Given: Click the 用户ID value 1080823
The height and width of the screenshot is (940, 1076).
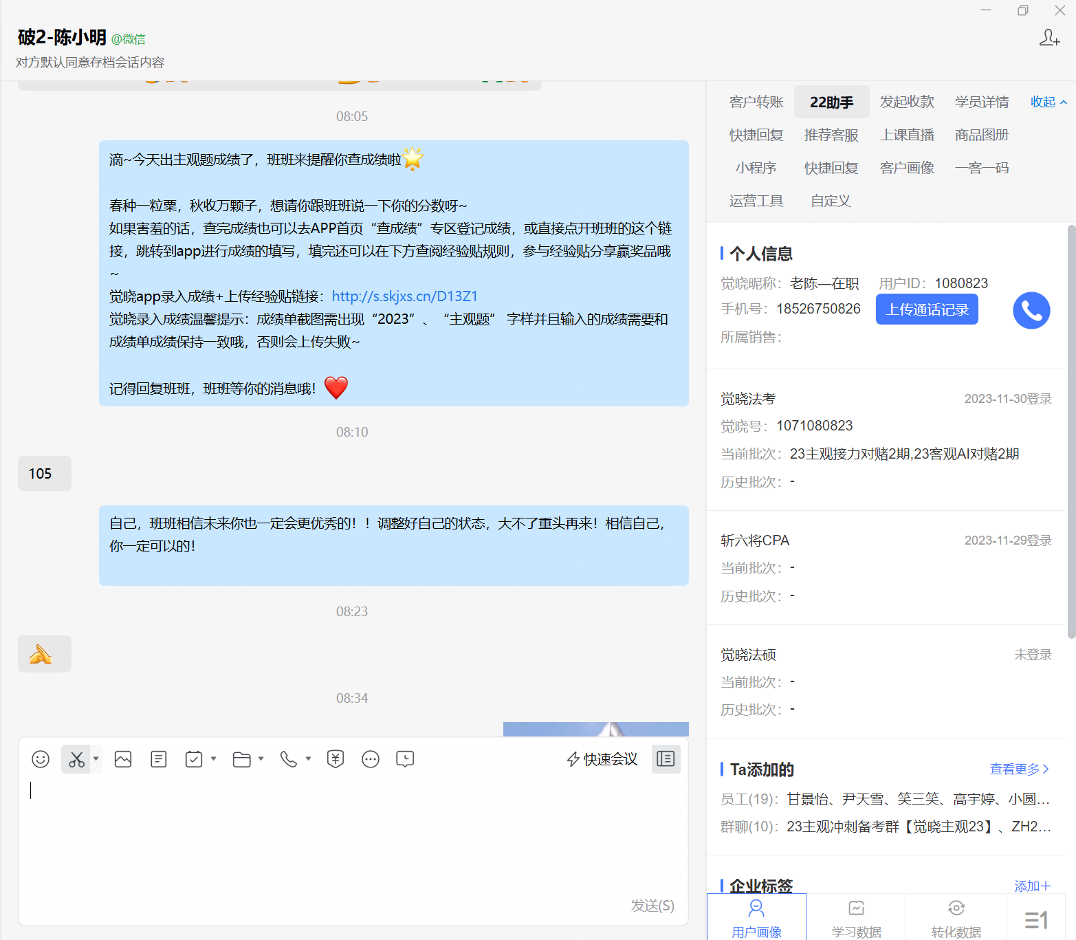Looking at the screenshot, I should (x=961, y=283).
